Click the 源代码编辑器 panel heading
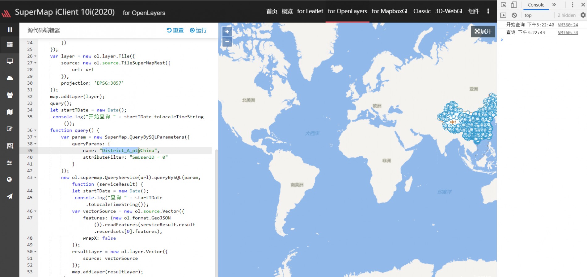 [44, 30]
